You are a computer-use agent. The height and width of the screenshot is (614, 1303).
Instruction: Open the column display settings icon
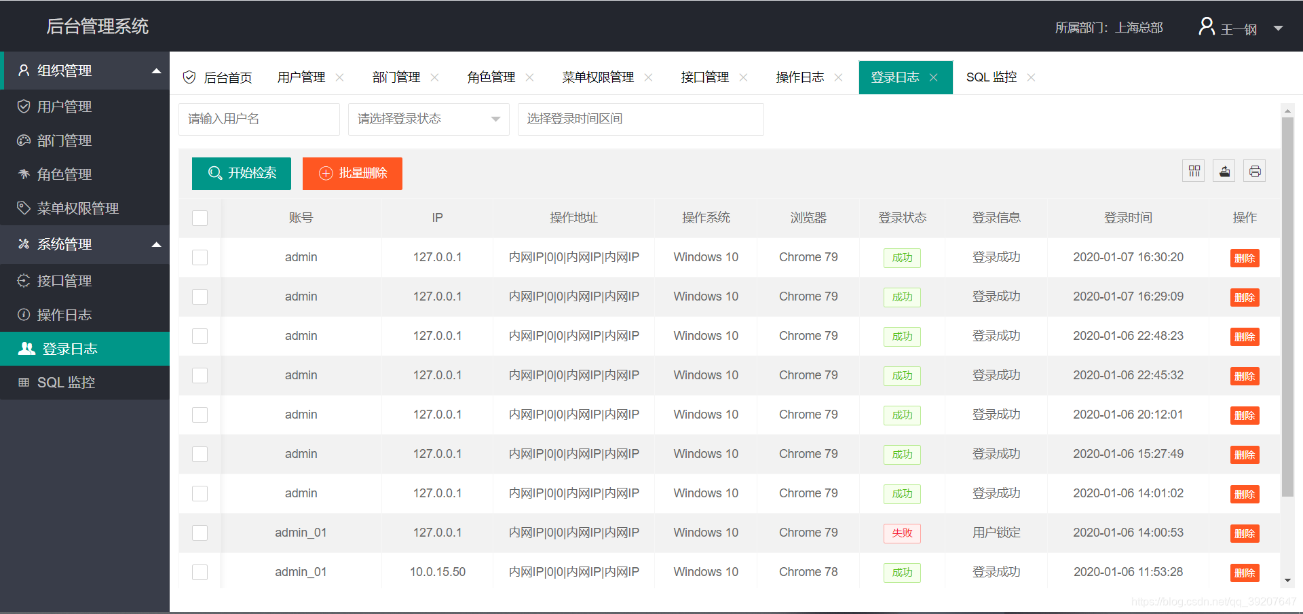click(1193, 170)
